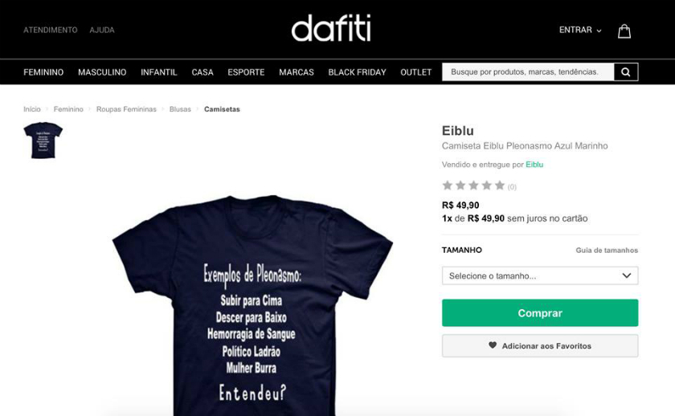Open the AJUDA help link
675x416 pixels.
[102, 30]
